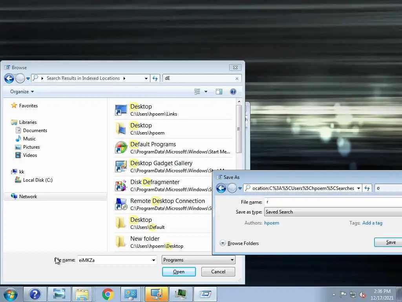The image size is (402, 302).
Task: Launch Google Chrome from the taskbar
Action: (x=108, y=294)
